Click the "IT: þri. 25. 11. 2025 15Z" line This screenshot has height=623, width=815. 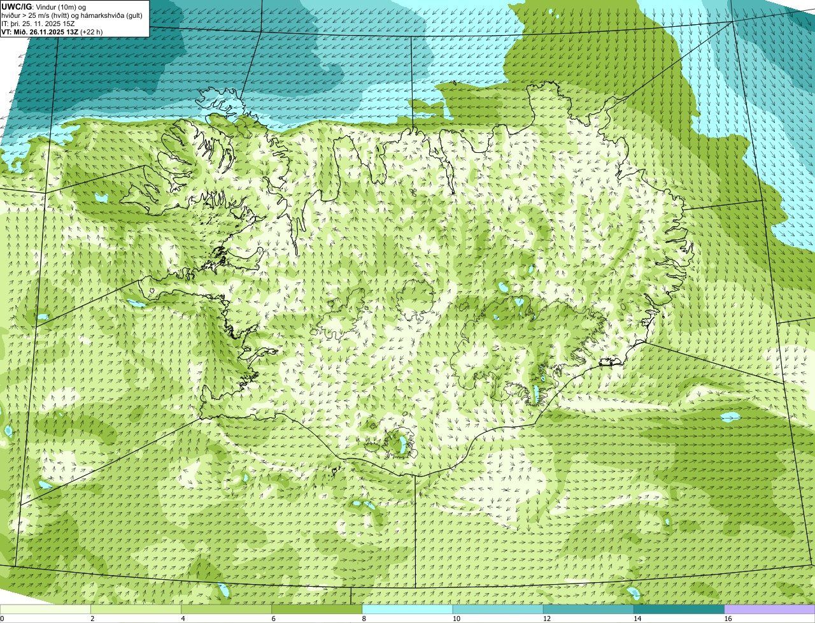(38, 24)
